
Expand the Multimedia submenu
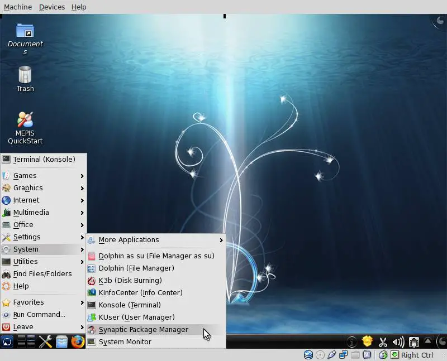(x=44, y=213)
